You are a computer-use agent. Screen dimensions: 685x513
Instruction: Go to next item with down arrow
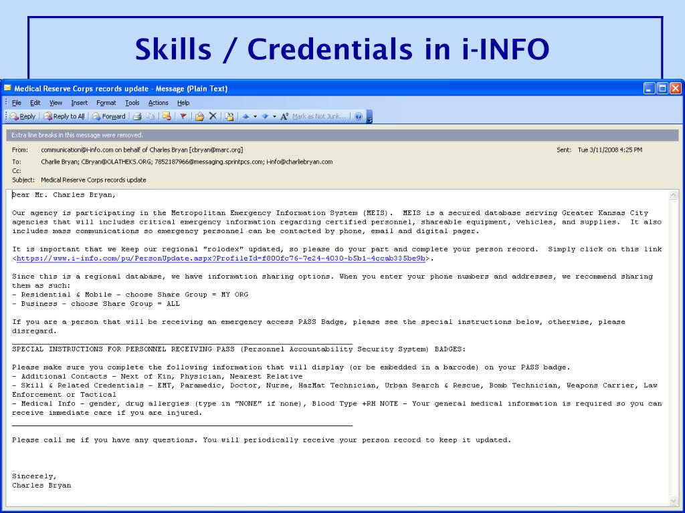click(265, 116)
